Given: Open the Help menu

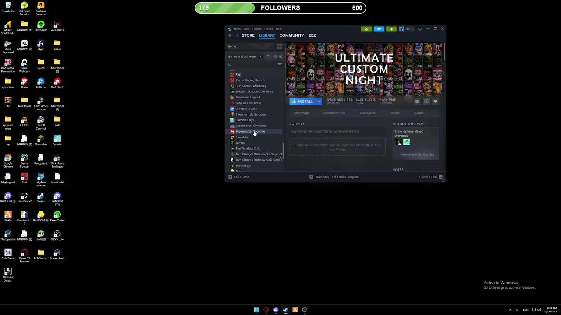Looking at the screenshot, I should tap(279, 29).
